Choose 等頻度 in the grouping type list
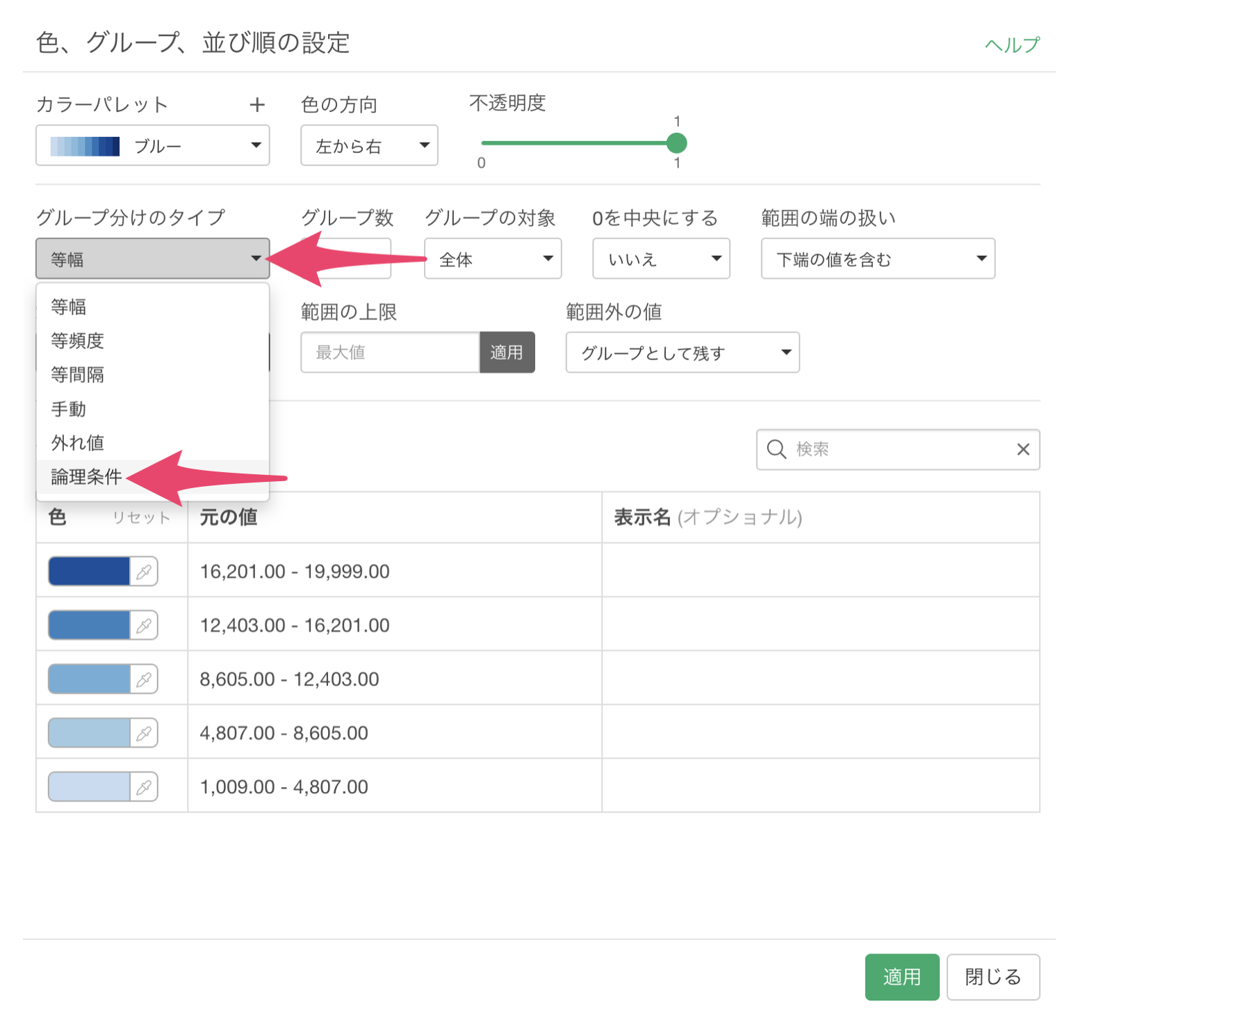 (x=77, y=341)
